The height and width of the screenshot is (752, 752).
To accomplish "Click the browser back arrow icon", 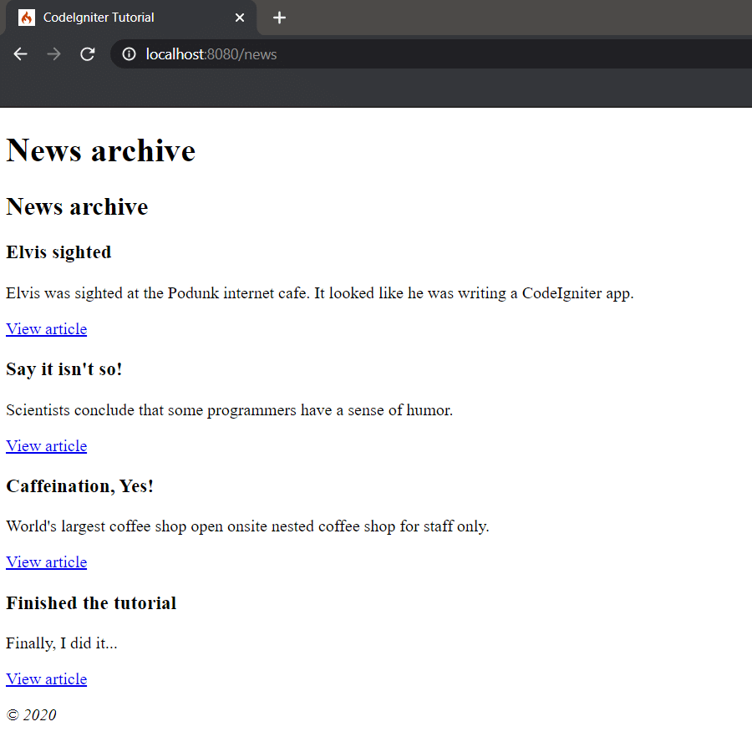I will (20, 53).
